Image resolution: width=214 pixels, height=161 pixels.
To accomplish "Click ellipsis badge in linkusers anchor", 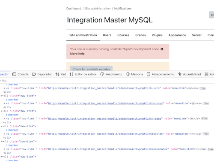I will pyautogui.click(x=190, y=88).
